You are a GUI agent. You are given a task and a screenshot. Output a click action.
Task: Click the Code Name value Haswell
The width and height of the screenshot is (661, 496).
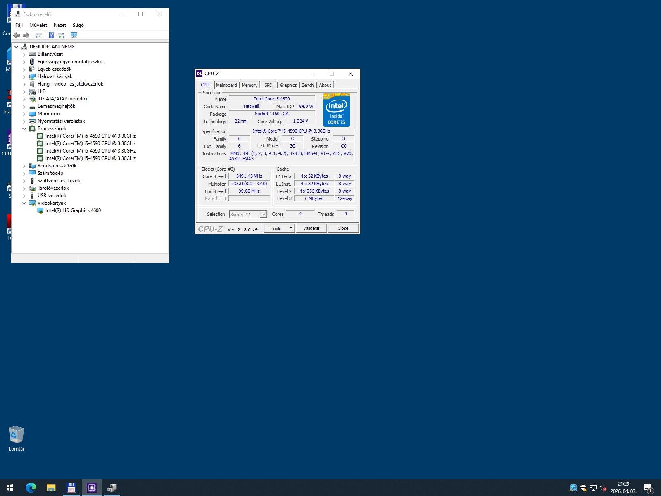[x=251, y=106]
